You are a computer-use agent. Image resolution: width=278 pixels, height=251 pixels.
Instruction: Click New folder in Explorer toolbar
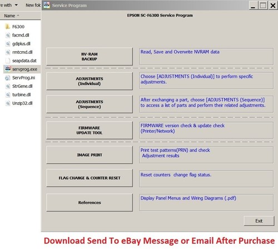[33, 5]
